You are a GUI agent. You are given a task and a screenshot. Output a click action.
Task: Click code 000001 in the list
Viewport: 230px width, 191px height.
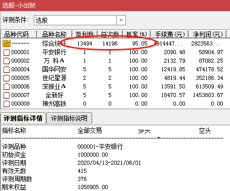click(x=20, y=52)
